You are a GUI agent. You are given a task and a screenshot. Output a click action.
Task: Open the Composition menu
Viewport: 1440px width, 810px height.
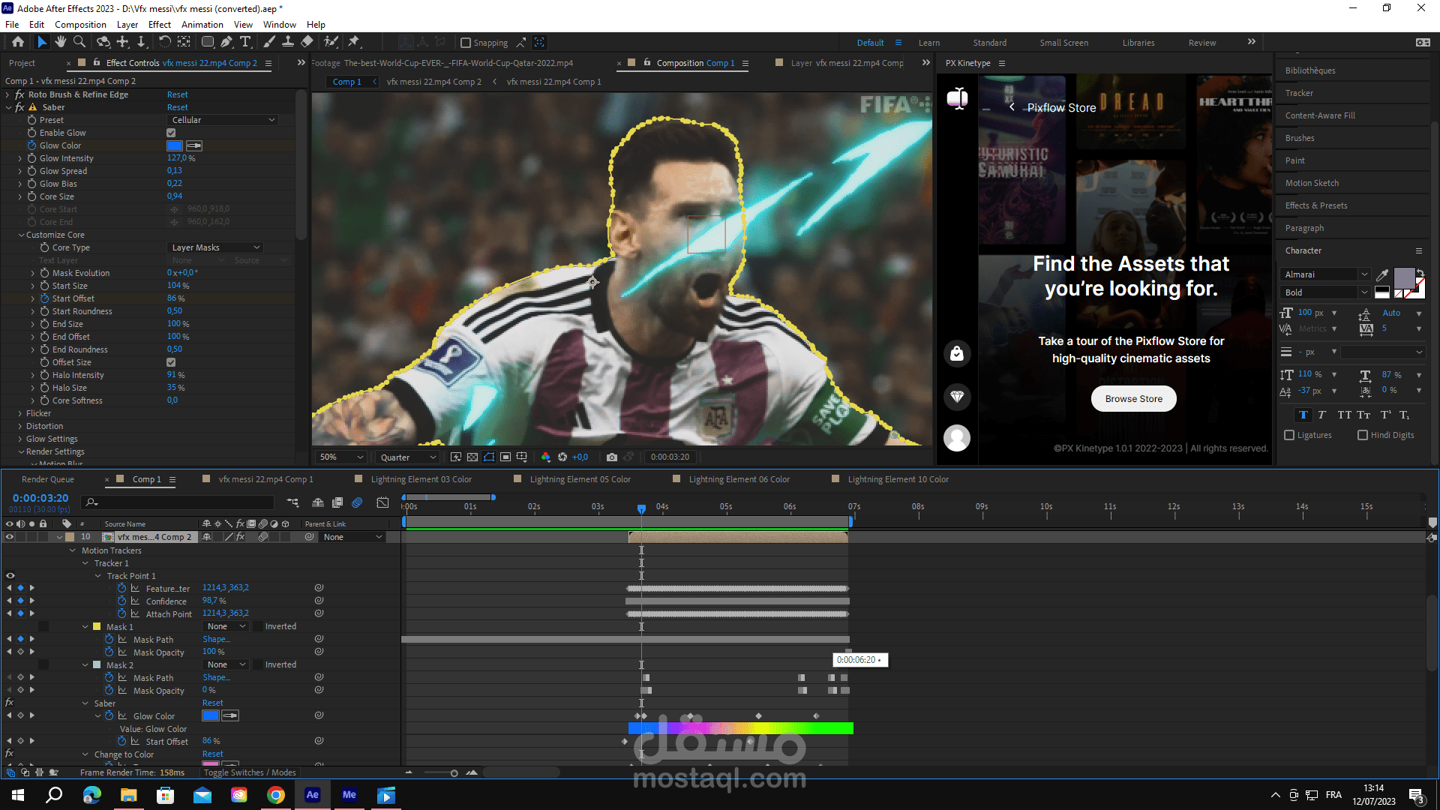tap(80, 25)
